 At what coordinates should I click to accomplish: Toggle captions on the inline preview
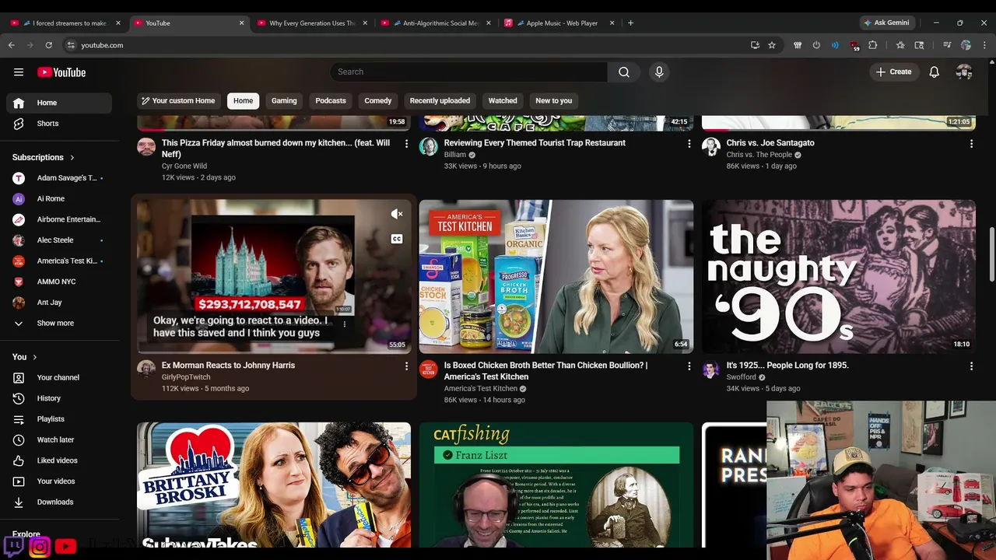[x=397, y=239]
